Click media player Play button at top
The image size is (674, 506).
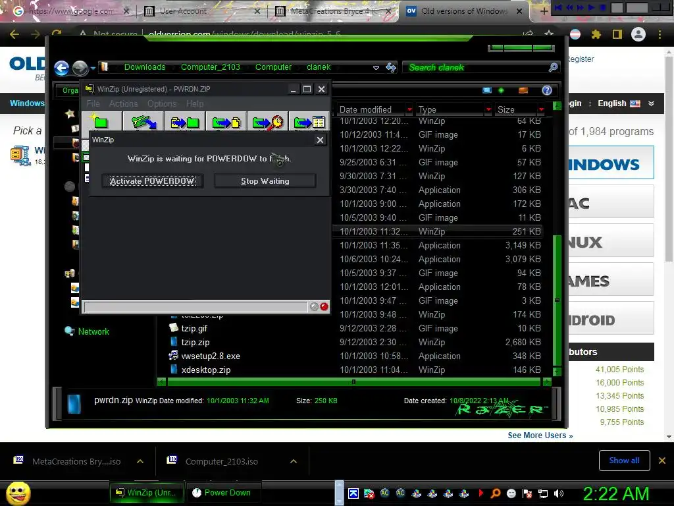592,7
